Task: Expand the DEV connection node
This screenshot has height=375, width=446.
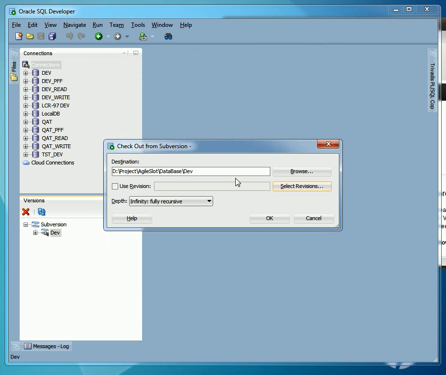Action: coord(25,73)
